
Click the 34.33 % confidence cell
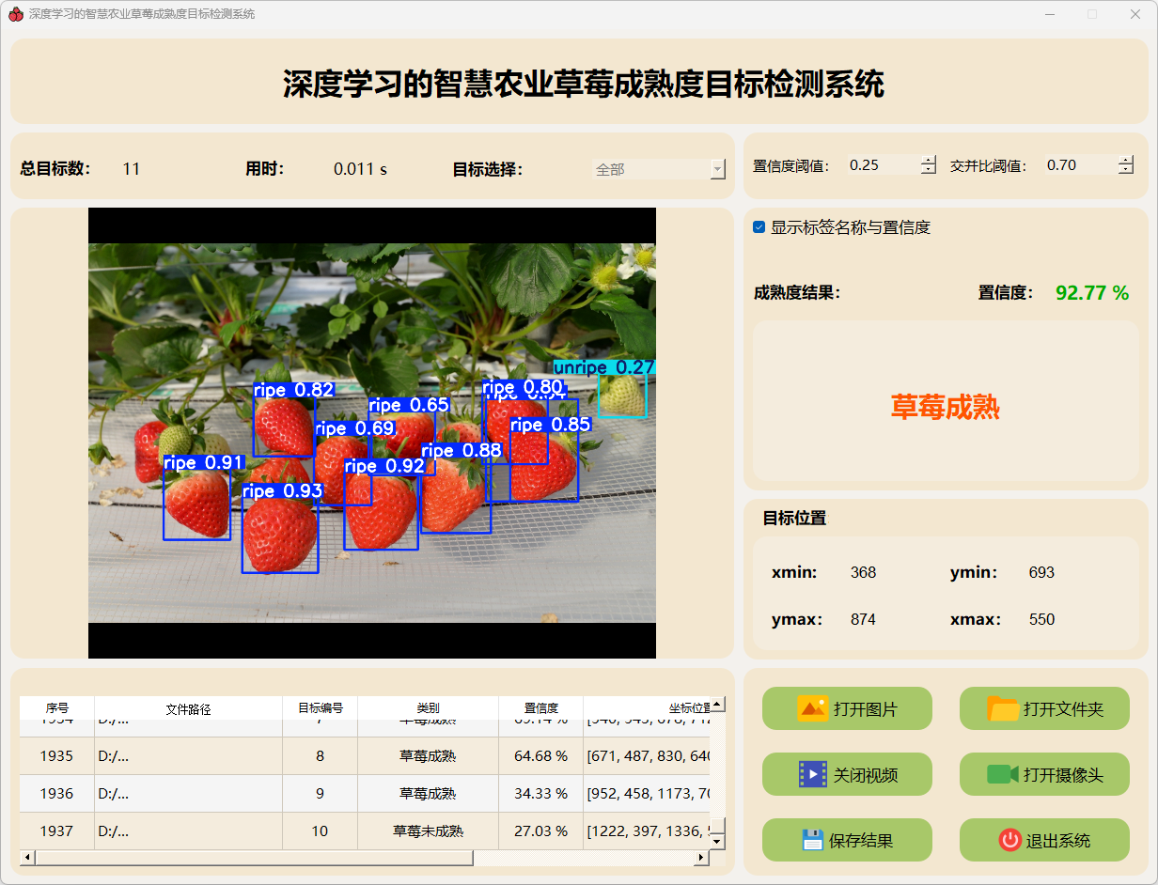[541, 793]
